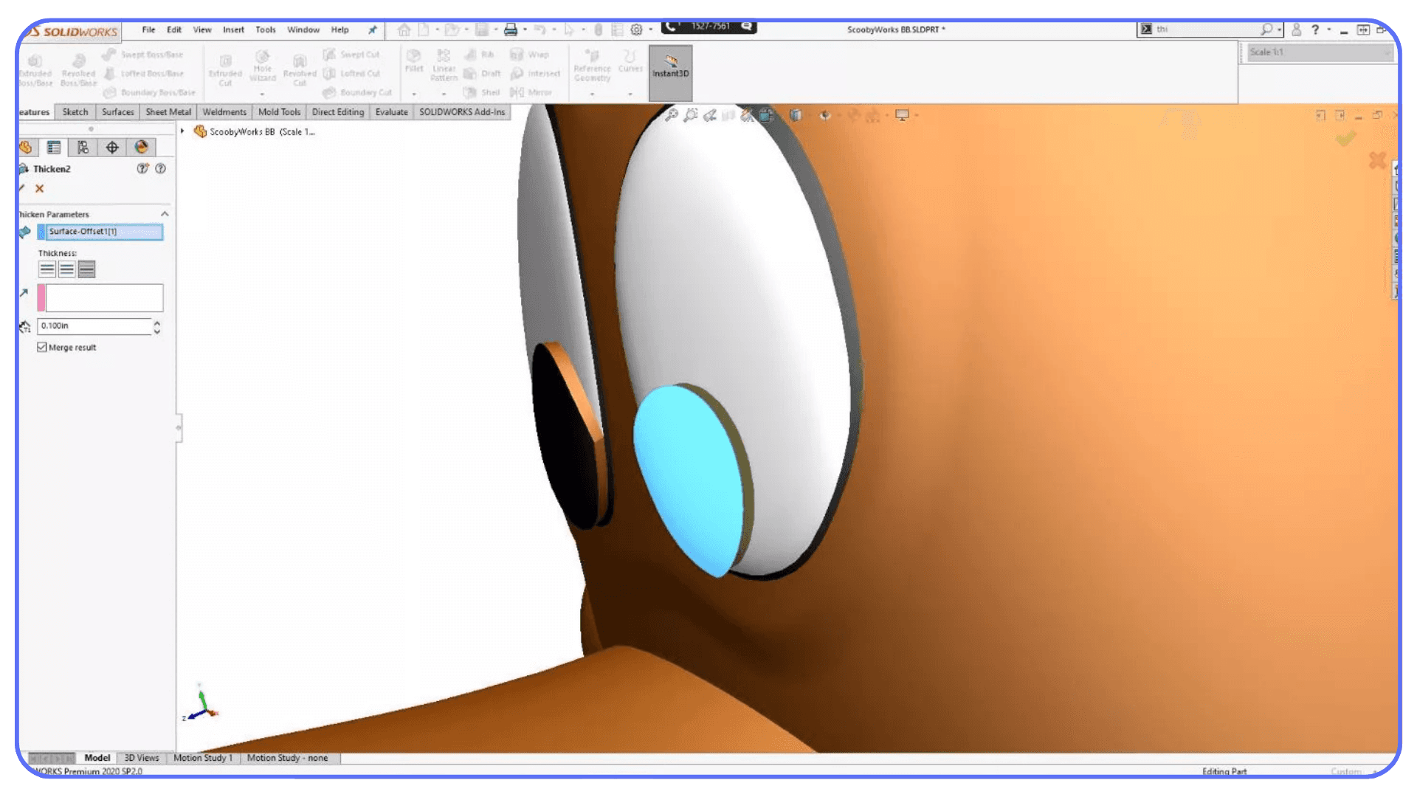1417x797 pixels.
Task: Switch to Motion Study 1
Action: tap(204, 757)
